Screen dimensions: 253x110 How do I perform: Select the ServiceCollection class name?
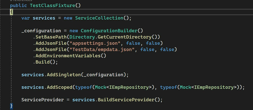[99, 18]
